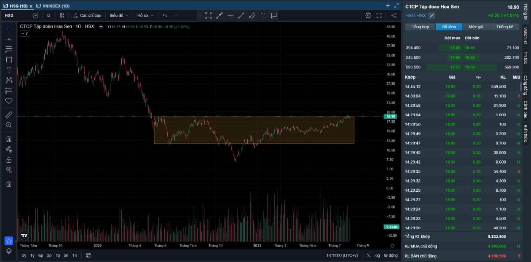Viewport: 531px width, 262px height.
Task: Toggle magnet mode for drawings
Action: (x=9, y=139)
